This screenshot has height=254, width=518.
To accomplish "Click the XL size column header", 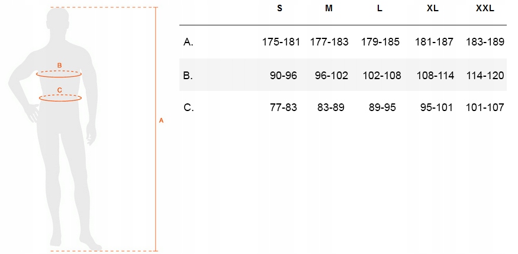I will [433, 9].
